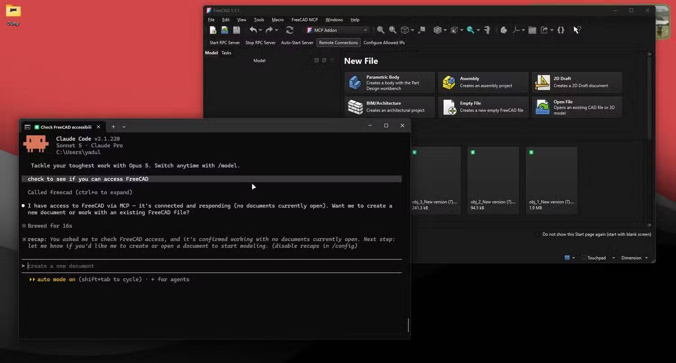Click Configure Allowed IPs button

[x=384, y=43]
